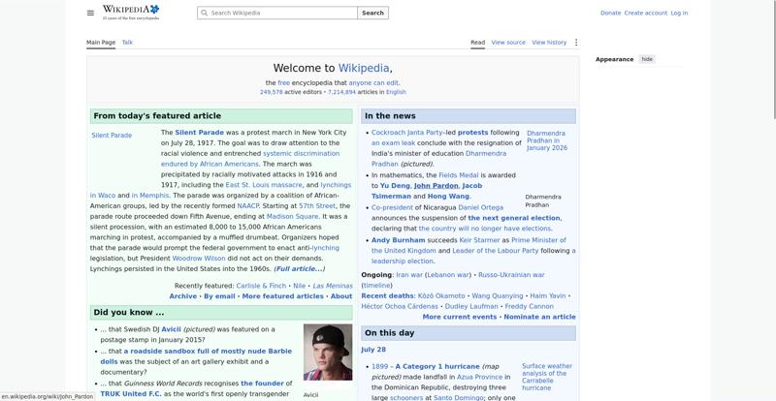
Task: Open the John Pardon link
Action: click(x=436, y=186)
